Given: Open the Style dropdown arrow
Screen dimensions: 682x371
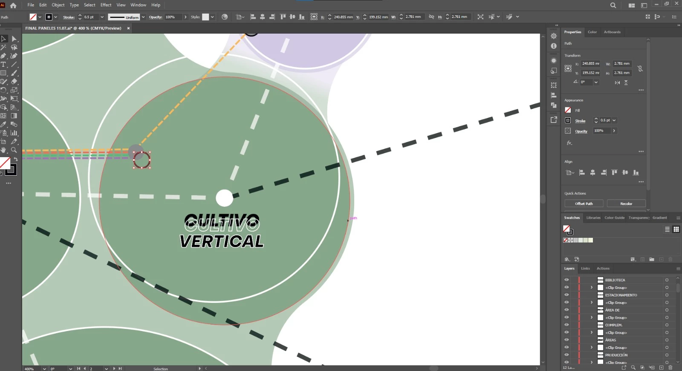Looking at the screenshot, I should [212, 17].
